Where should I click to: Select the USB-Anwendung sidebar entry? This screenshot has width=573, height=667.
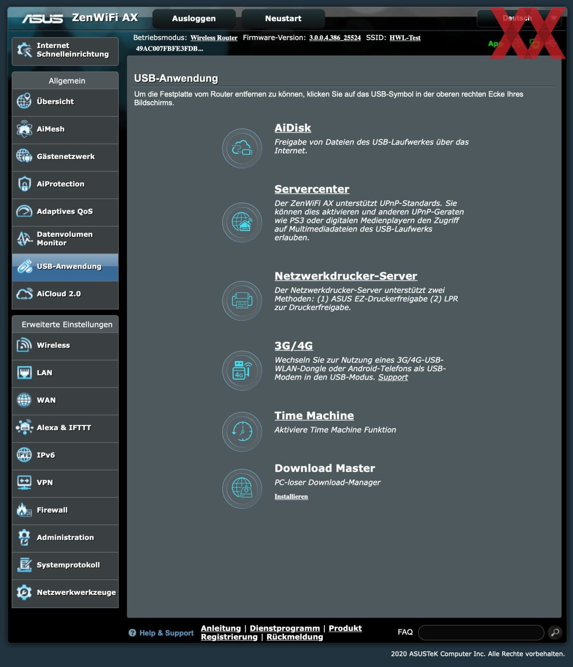(65, 267)
